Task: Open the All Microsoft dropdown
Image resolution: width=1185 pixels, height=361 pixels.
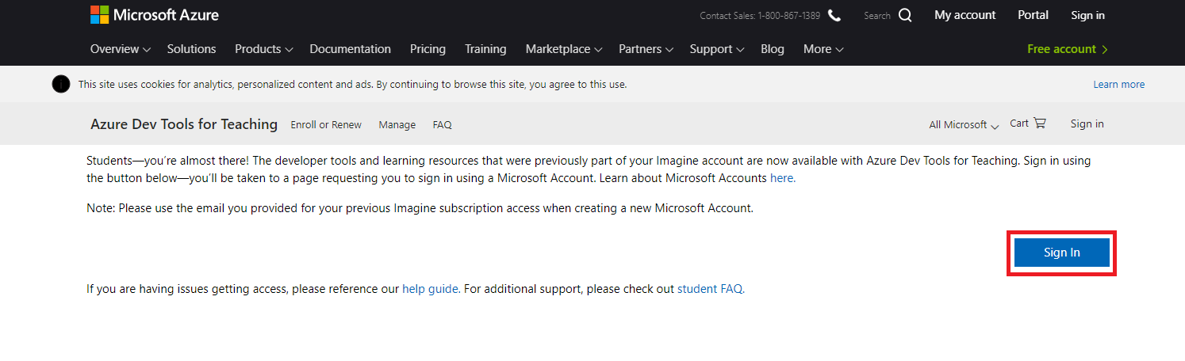Action: point(964,124)
